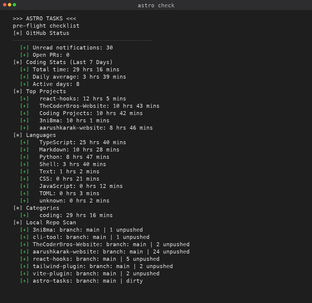Click 'Coding Stats (Last 7 Days)' heading

[69, 62]
